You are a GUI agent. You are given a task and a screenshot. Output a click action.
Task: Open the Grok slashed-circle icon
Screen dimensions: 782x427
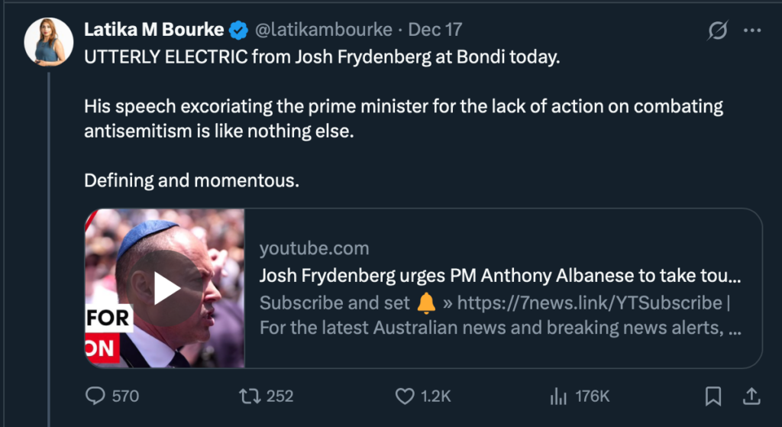tap(717, 31)
